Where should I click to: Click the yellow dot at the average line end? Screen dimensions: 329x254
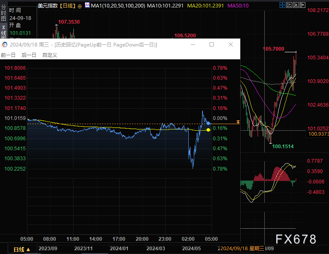click(208, 130)
